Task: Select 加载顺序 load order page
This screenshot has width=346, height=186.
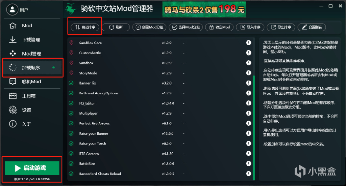Action: (32, 68)
